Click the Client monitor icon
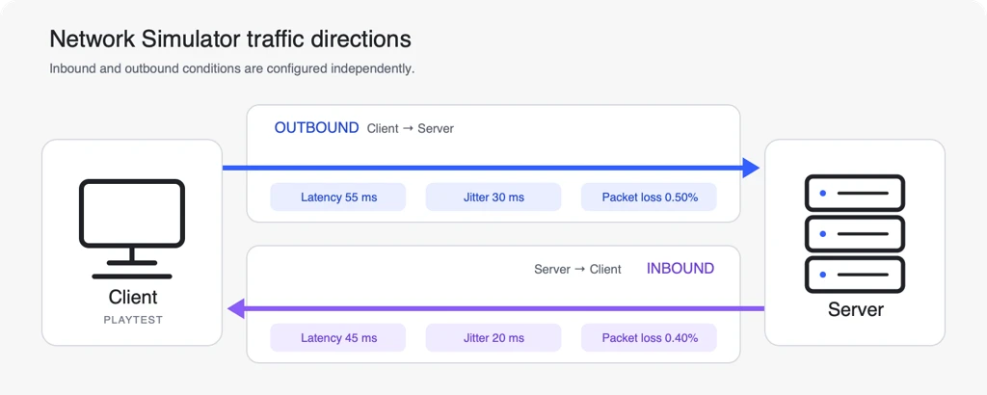987x395 pixels. [132, 229]
